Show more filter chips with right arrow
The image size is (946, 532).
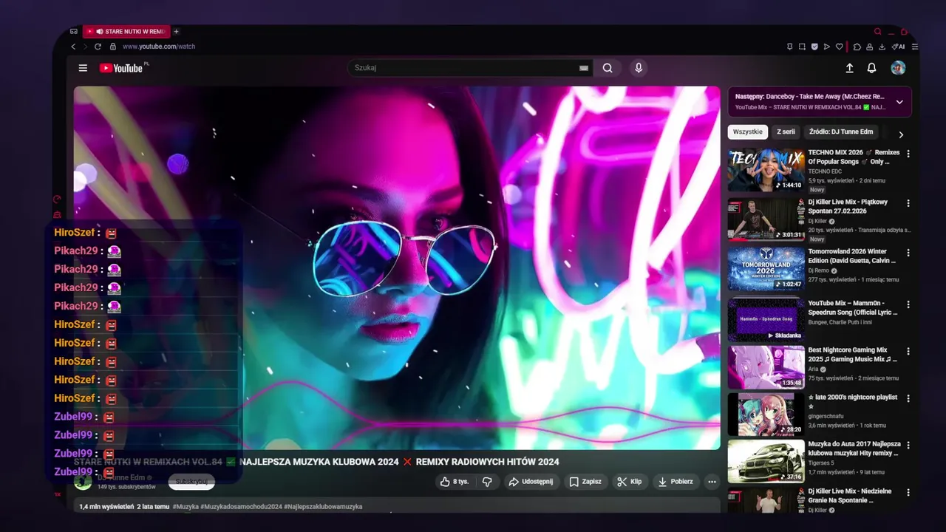(x=901, y=134)
